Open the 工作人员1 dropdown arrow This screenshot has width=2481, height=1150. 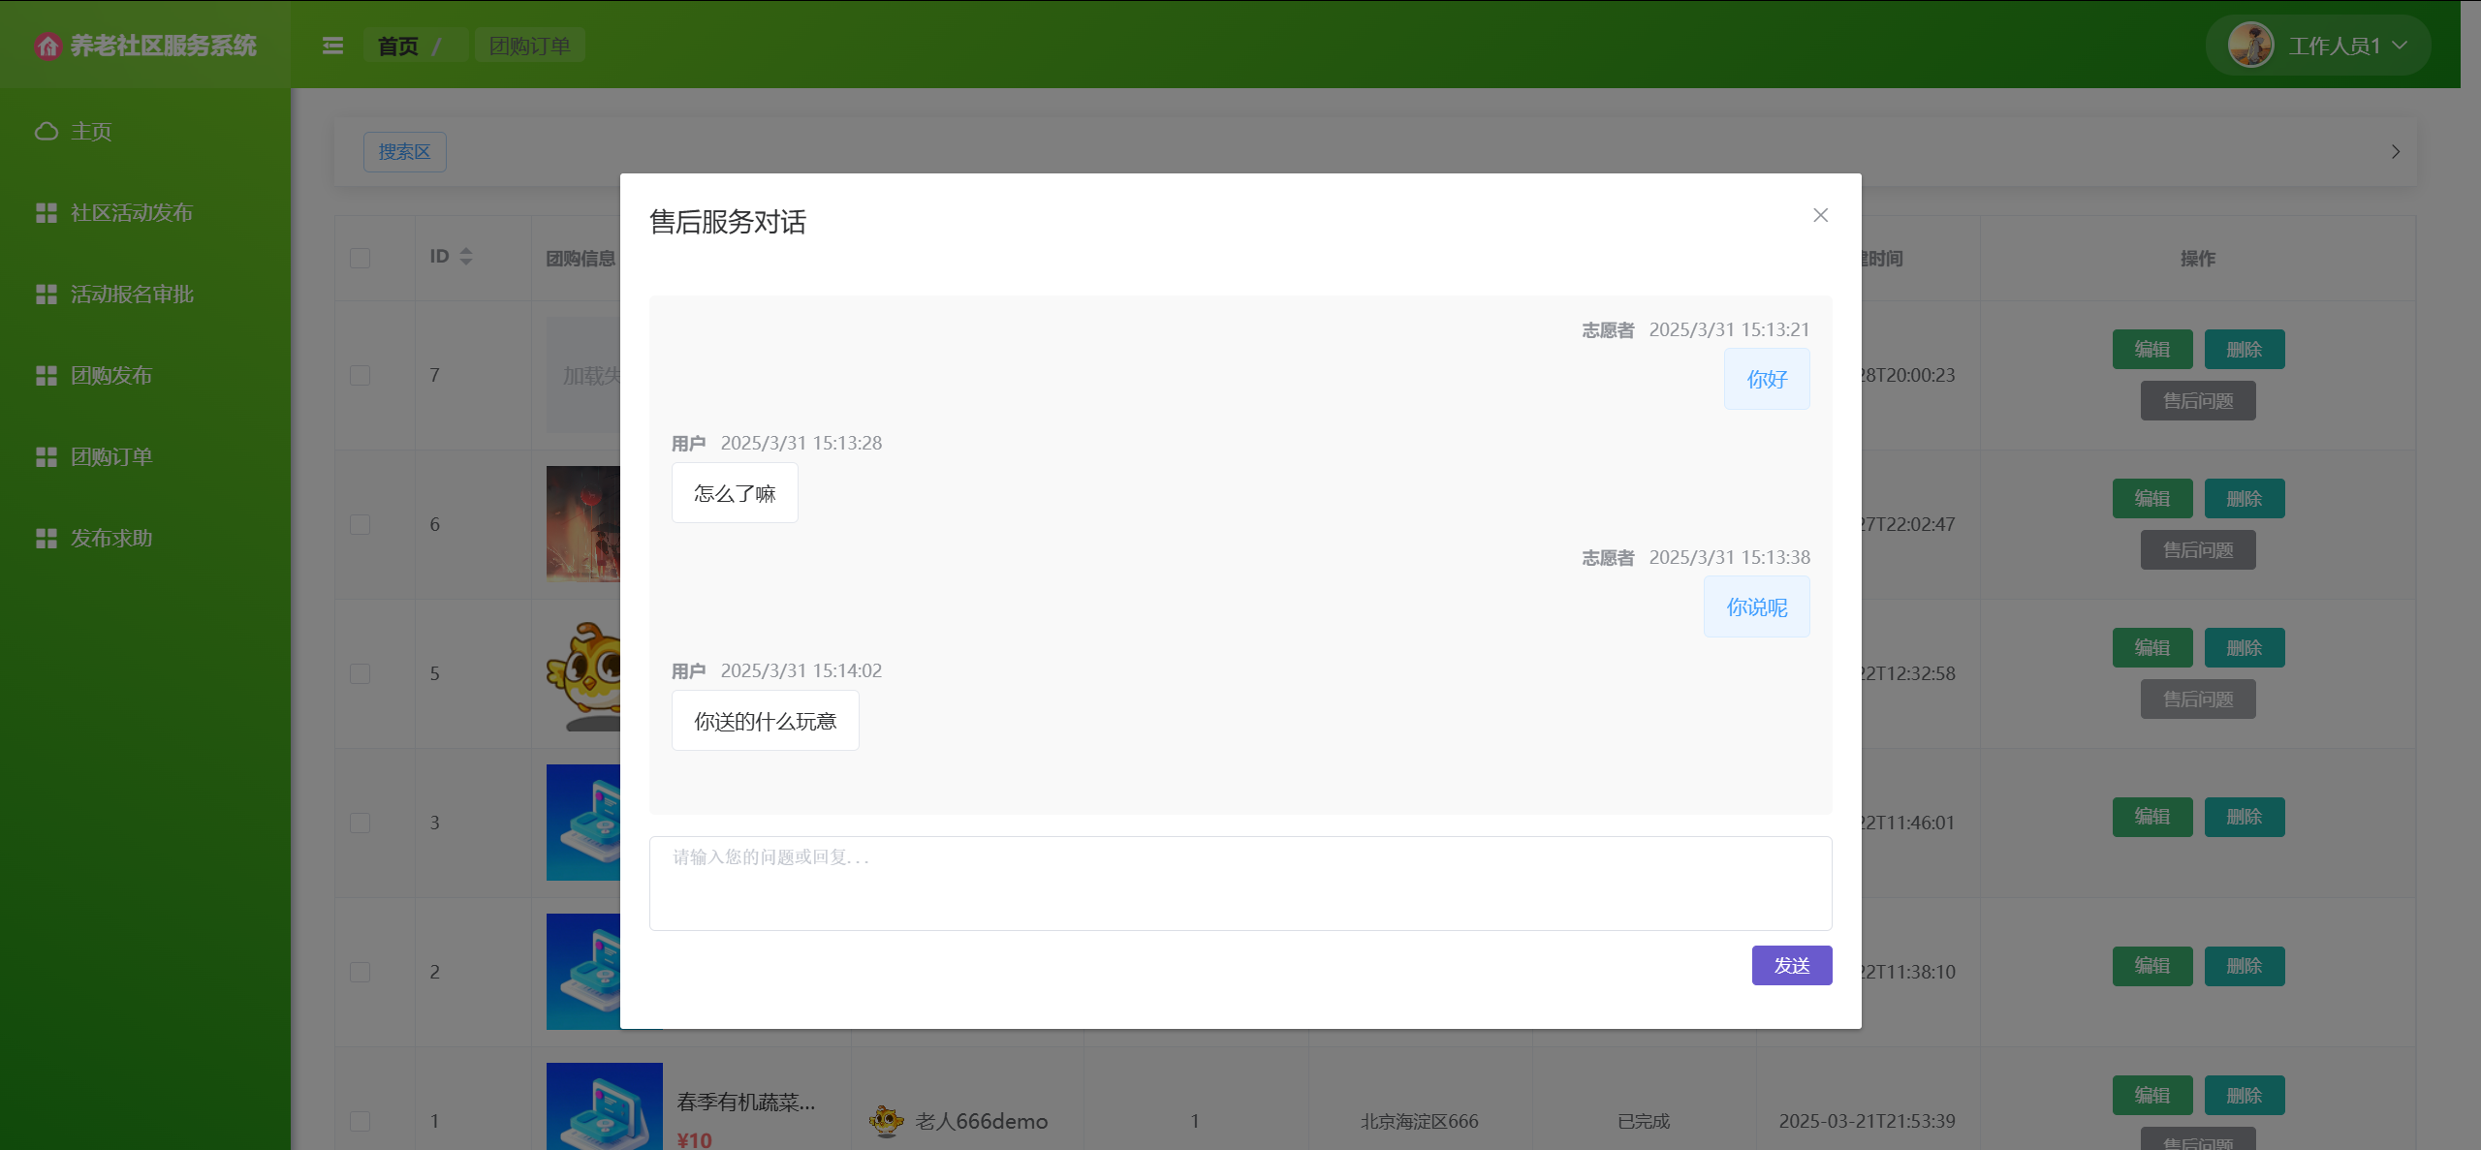[2400, 46]
